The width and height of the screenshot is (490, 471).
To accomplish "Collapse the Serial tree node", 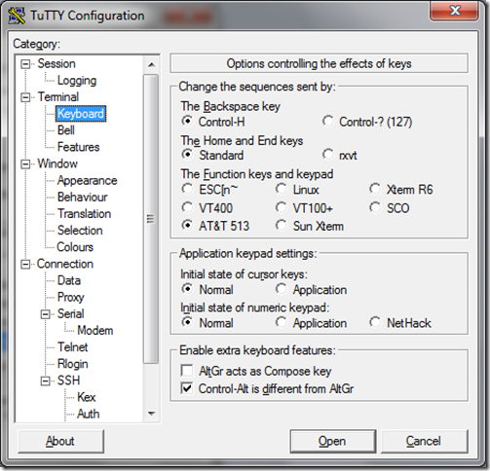I will pyautogui.click(x=46, y=314).
